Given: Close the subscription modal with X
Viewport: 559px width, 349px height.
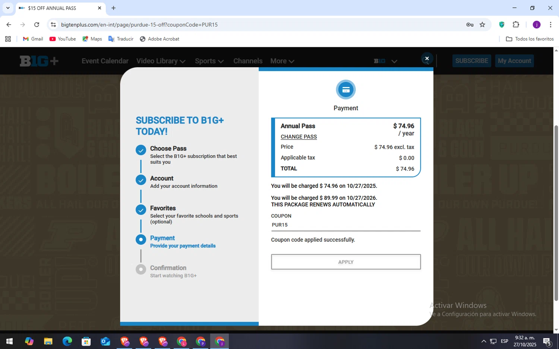Looking at the screenshot, I should [427, 58].
